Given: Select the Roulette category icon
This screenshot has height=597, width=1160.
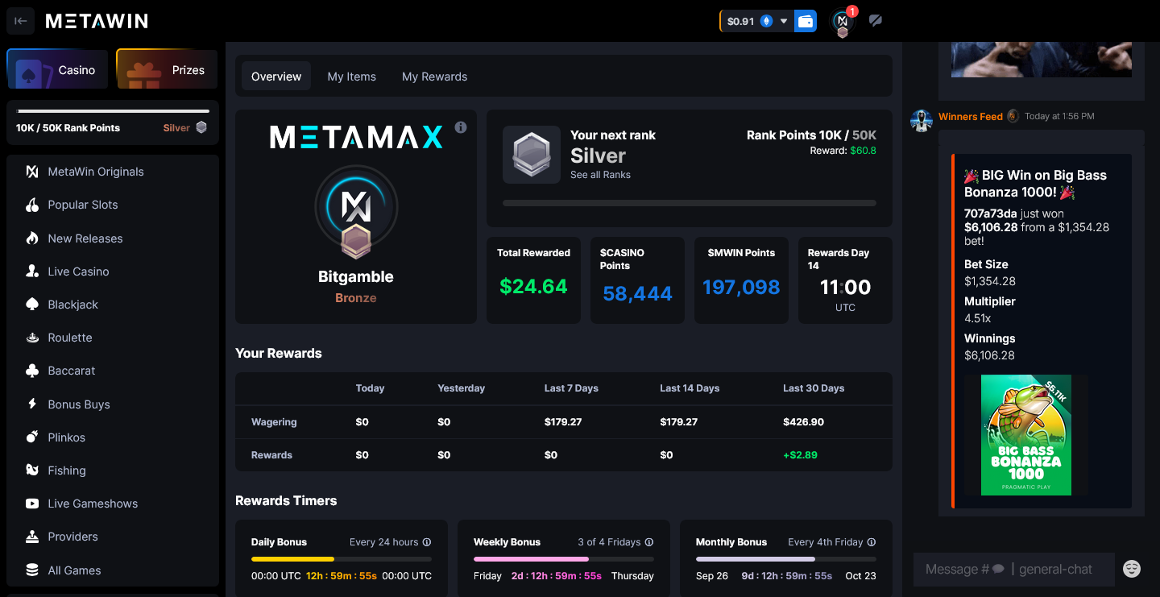Looking at the screenshot, I should pos(32,338).
